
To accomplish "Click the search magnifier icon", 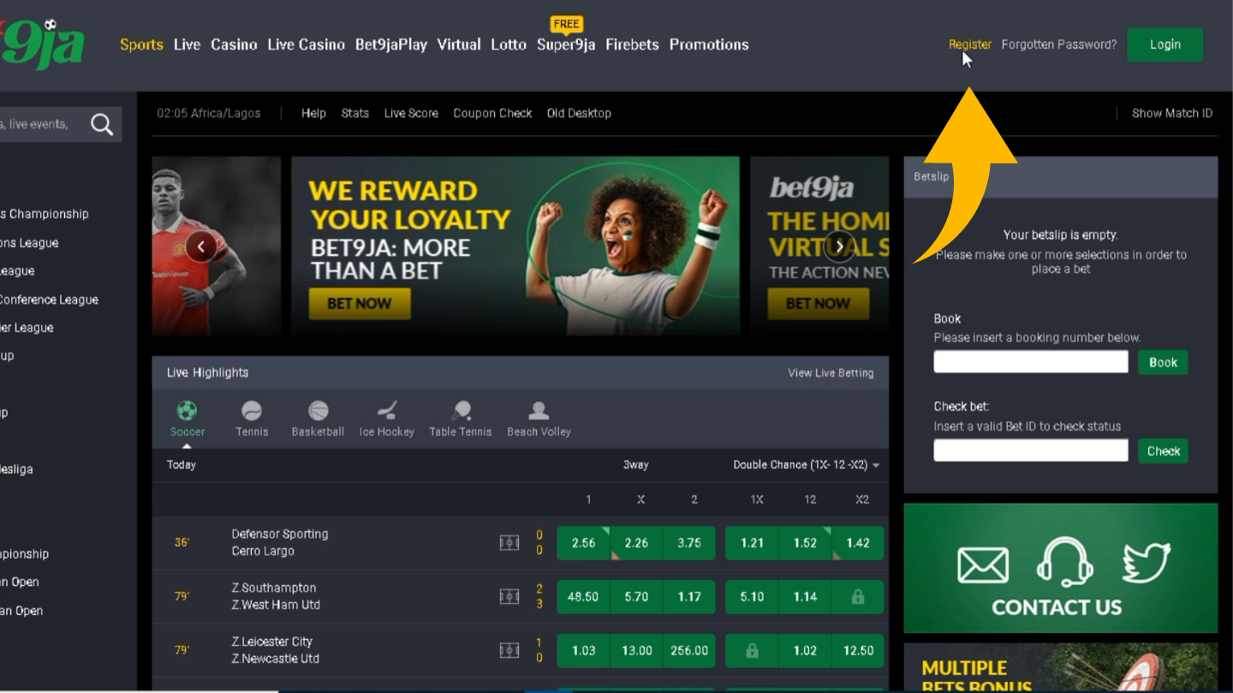I will 102,125.
